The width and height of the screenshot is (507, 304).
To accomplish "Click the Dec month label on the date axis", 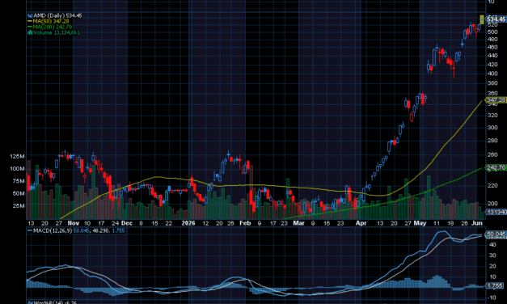I will point(127,223).
